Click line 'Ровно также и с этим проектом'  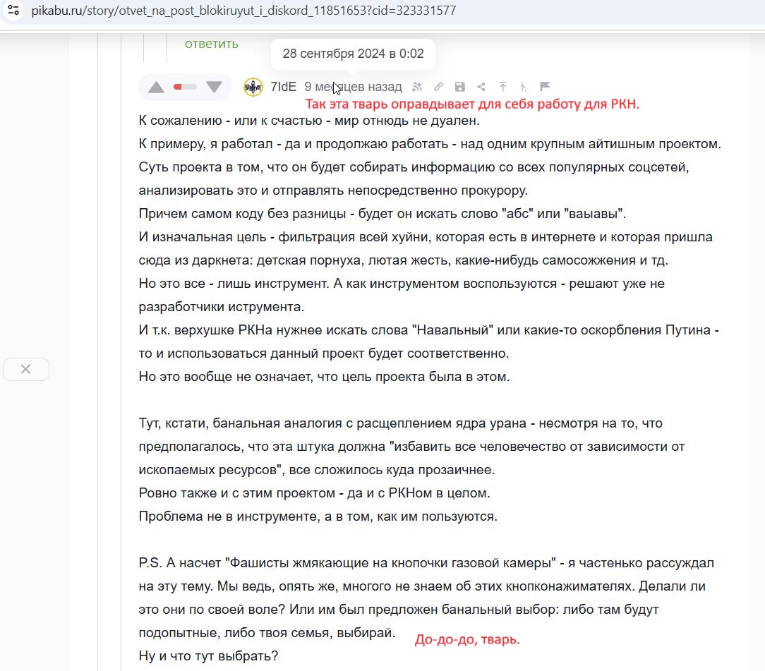click(314, 493)
